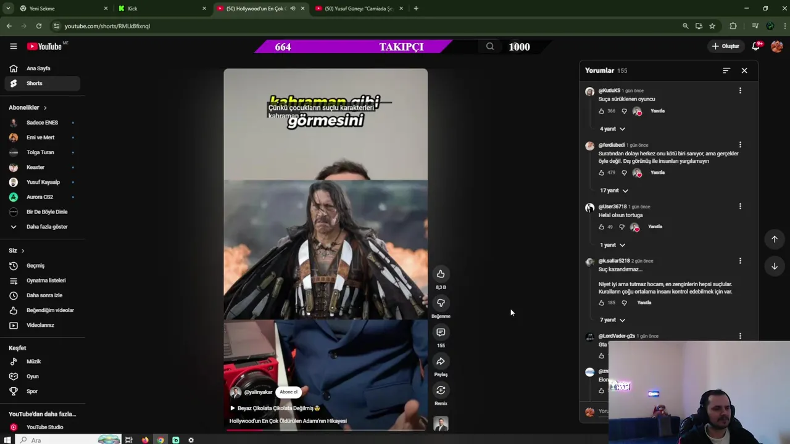Click the browser address bar URL
790x444 pixels.
[107, 26]
